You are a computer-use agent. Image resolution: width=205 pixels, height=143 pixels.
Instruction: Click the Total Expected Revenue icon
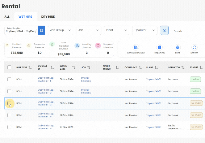pos(52,44)
